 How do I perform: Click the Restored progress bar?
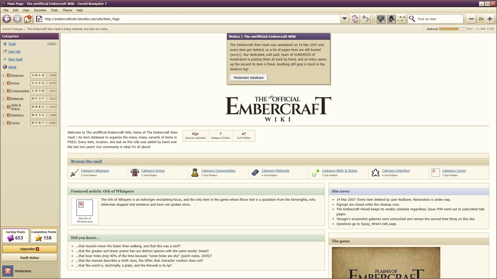tap(453, 29)
